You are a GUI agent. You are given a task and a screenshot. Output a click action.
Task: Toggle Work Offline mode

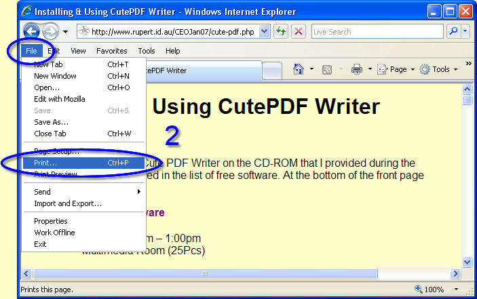[x=83, y=233]
